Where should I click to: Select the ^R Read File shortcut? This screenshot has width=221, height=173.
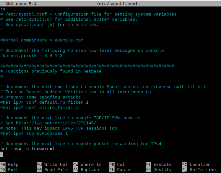click(52, 170)
